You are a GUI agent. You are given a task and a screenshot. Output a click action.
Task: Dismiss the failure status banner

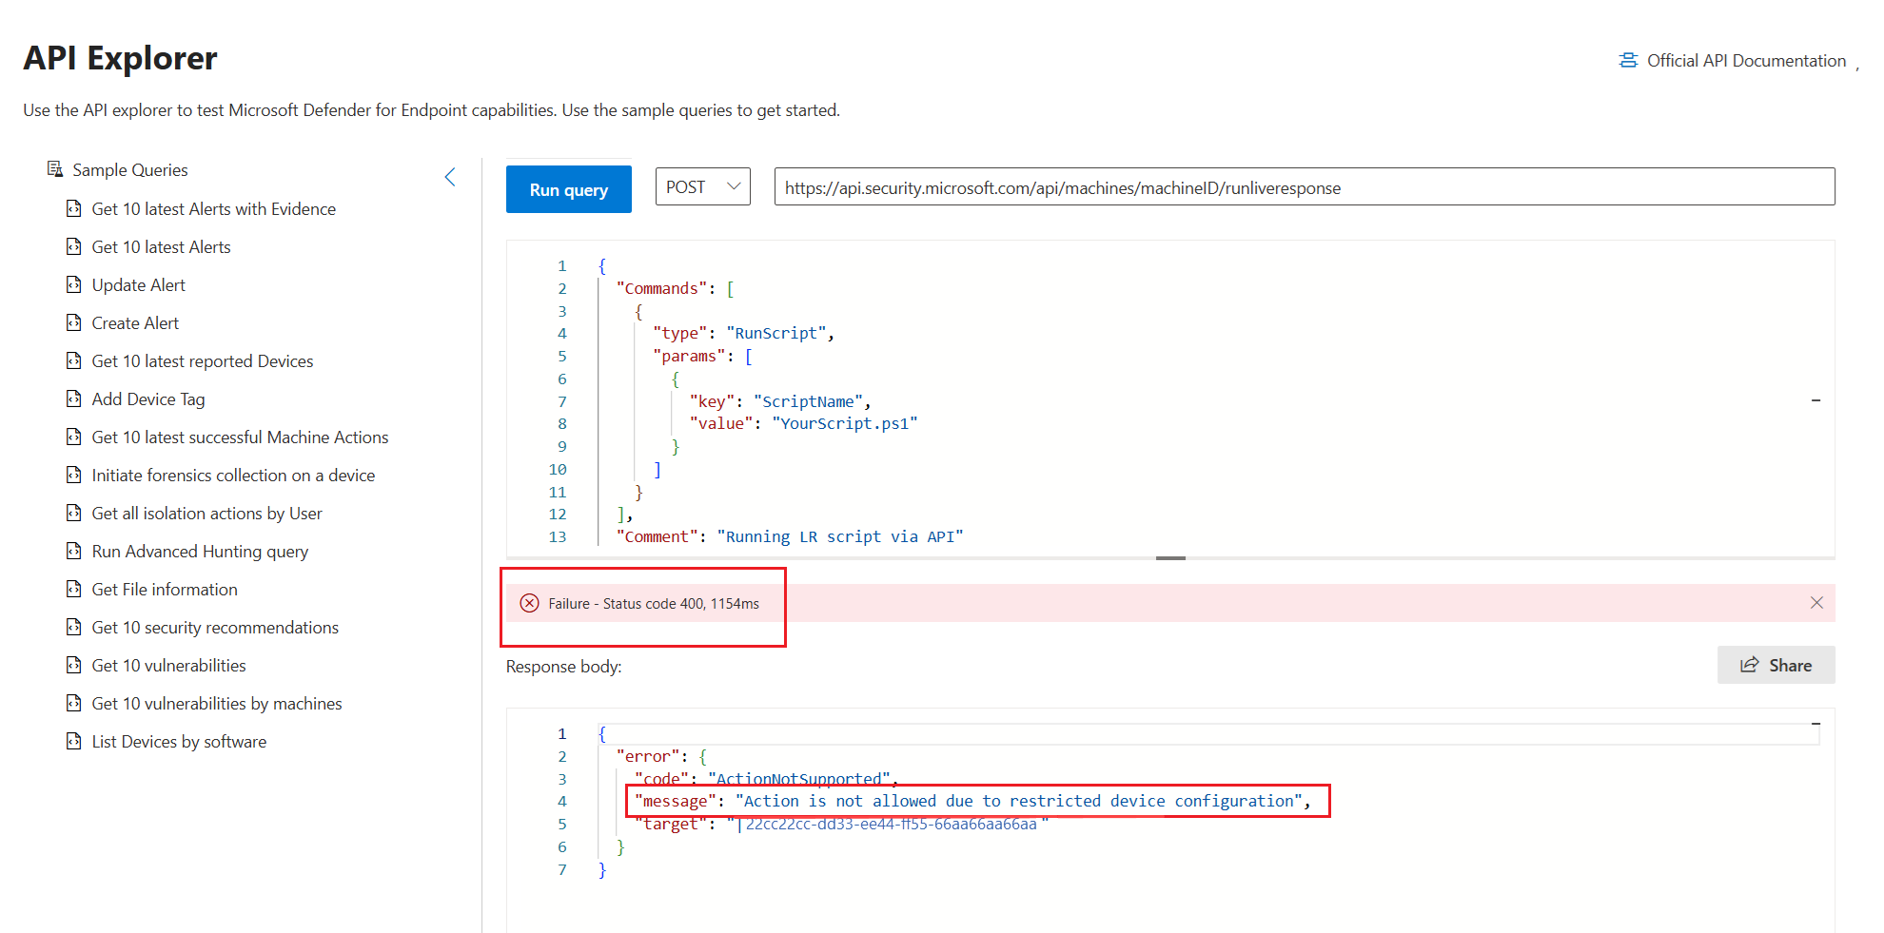(1816, 603)
